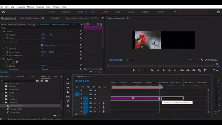Select the Track Select Forward tool
Viewport: 222px width, 125px height.
point(68,83)
